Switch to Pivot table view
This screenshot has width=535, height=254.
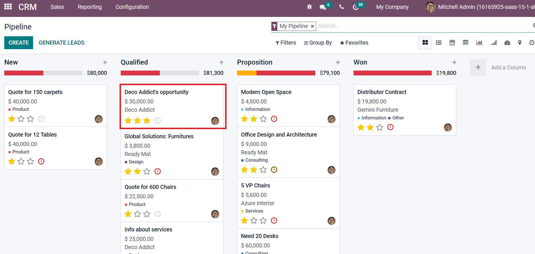[466, 43]
